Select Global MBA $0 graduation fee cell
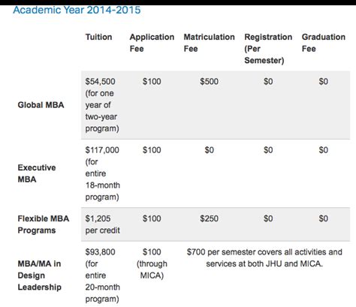The height and width of the screenshot is (307, 356). (x=324, y=81)
